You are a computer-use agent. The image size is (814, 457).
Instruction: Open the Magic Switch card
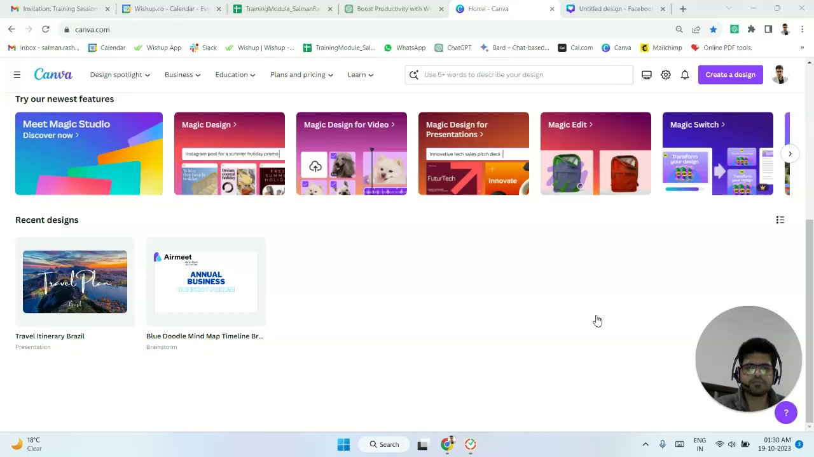[x=718, y=154]
